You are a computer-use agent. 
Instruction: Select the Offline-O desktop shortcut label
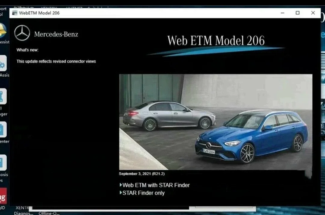click(x=49, y=213)
